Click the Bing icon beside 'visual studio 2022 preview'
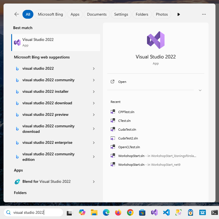219x219 pixels. [x=17, y=115]
